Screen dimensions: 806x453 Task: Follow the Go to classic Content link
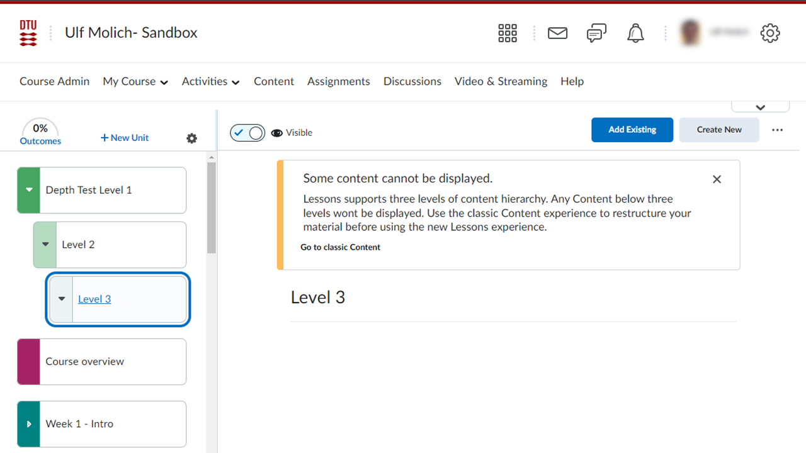[x=340, y=247]
